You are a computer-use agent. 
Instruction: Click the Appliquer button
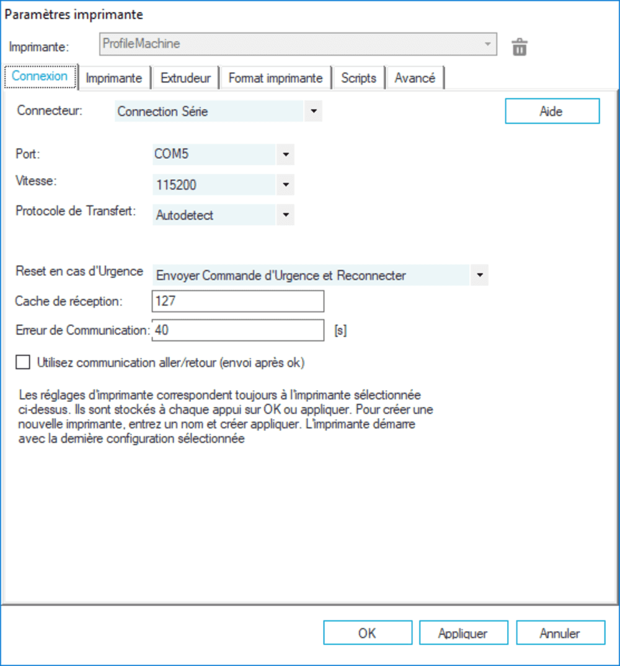(x=463, y=633)
